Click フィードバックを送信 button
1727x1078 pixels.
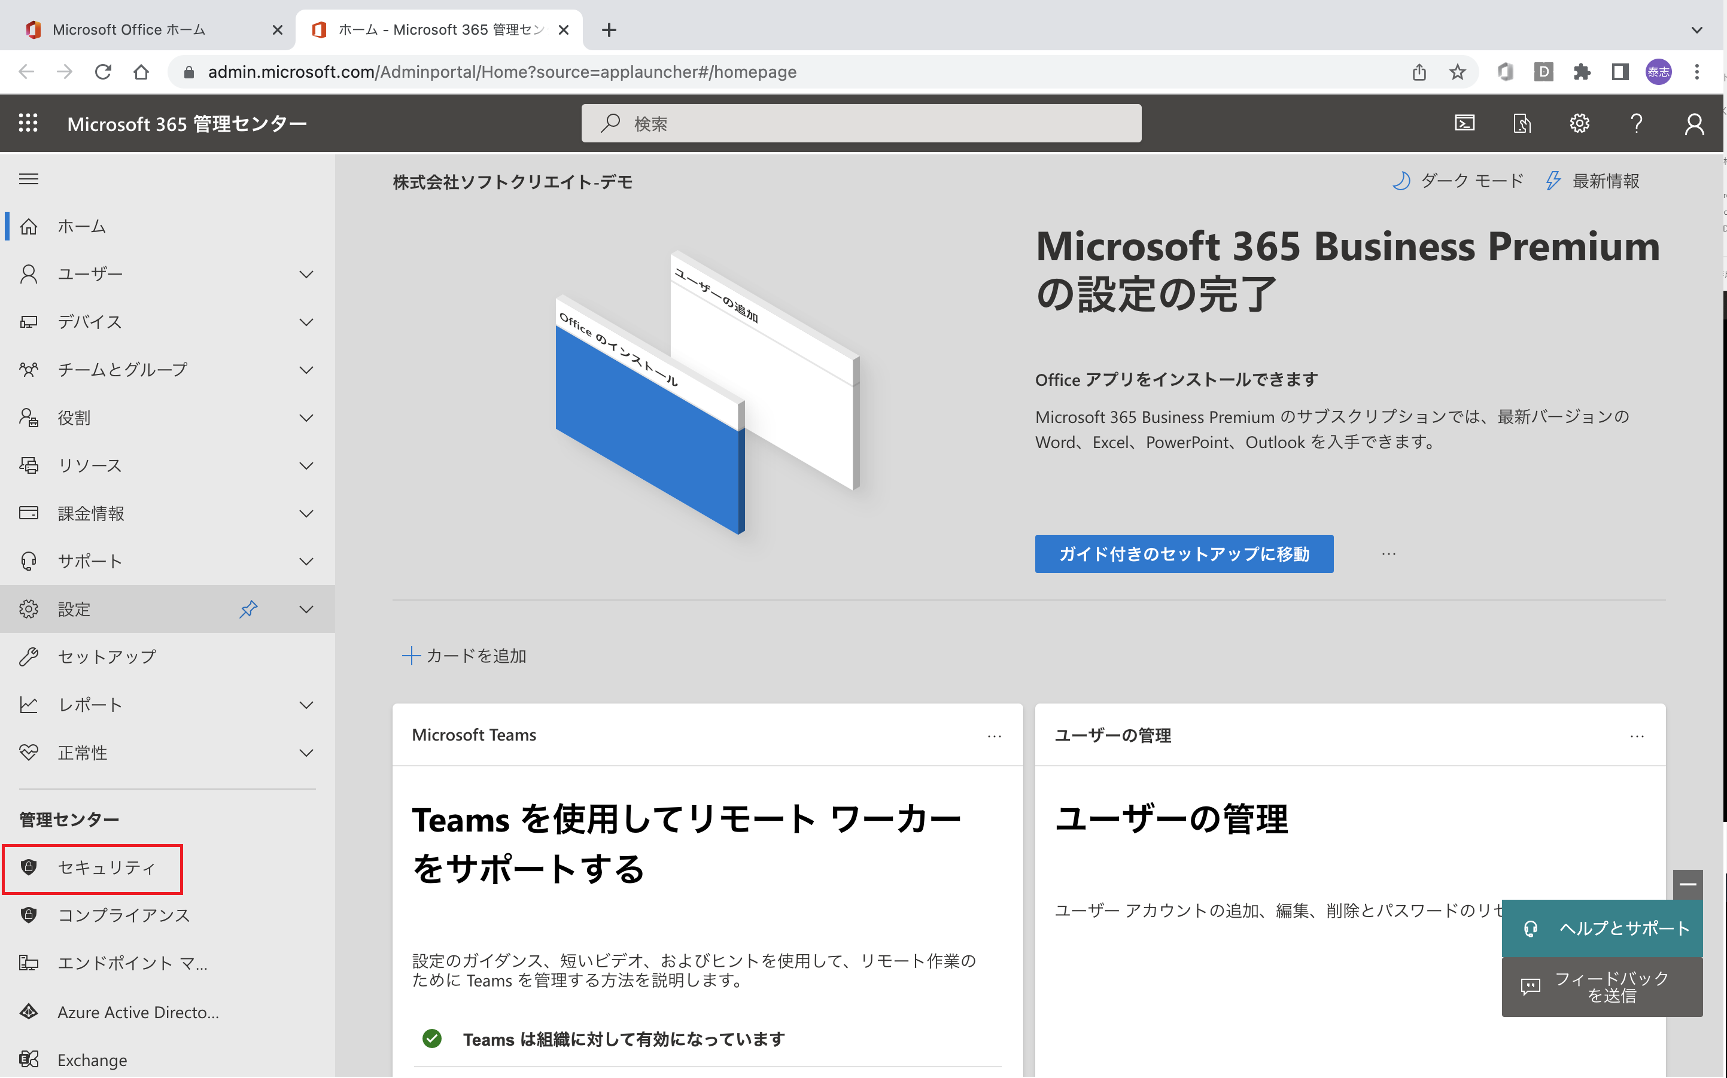click(1601, 986)
